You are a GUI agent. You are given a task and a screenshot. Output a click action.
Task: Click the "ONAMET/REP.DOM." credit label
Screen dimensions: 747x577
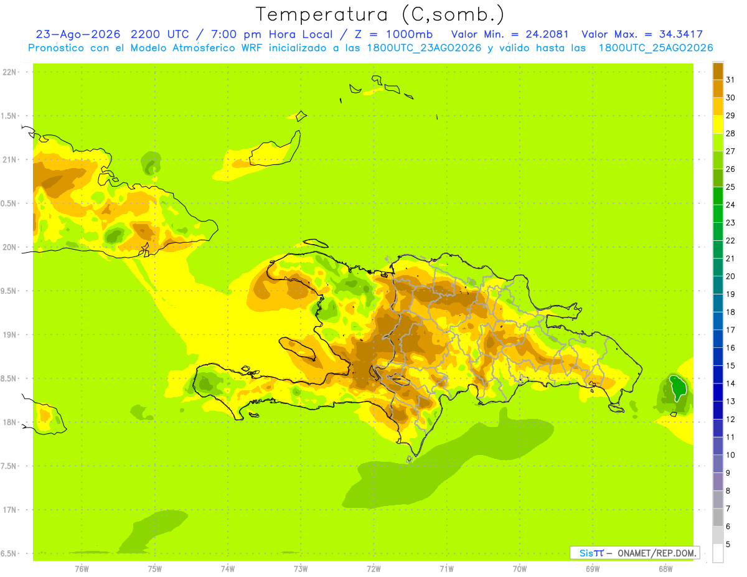coord(656,553)
